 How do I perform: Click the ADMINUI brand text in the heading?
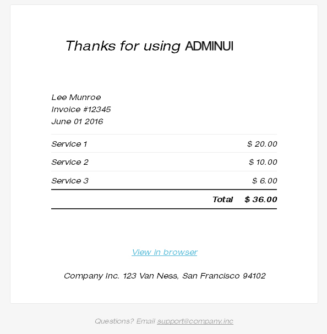pyautogui.click(x=209, y=46)
